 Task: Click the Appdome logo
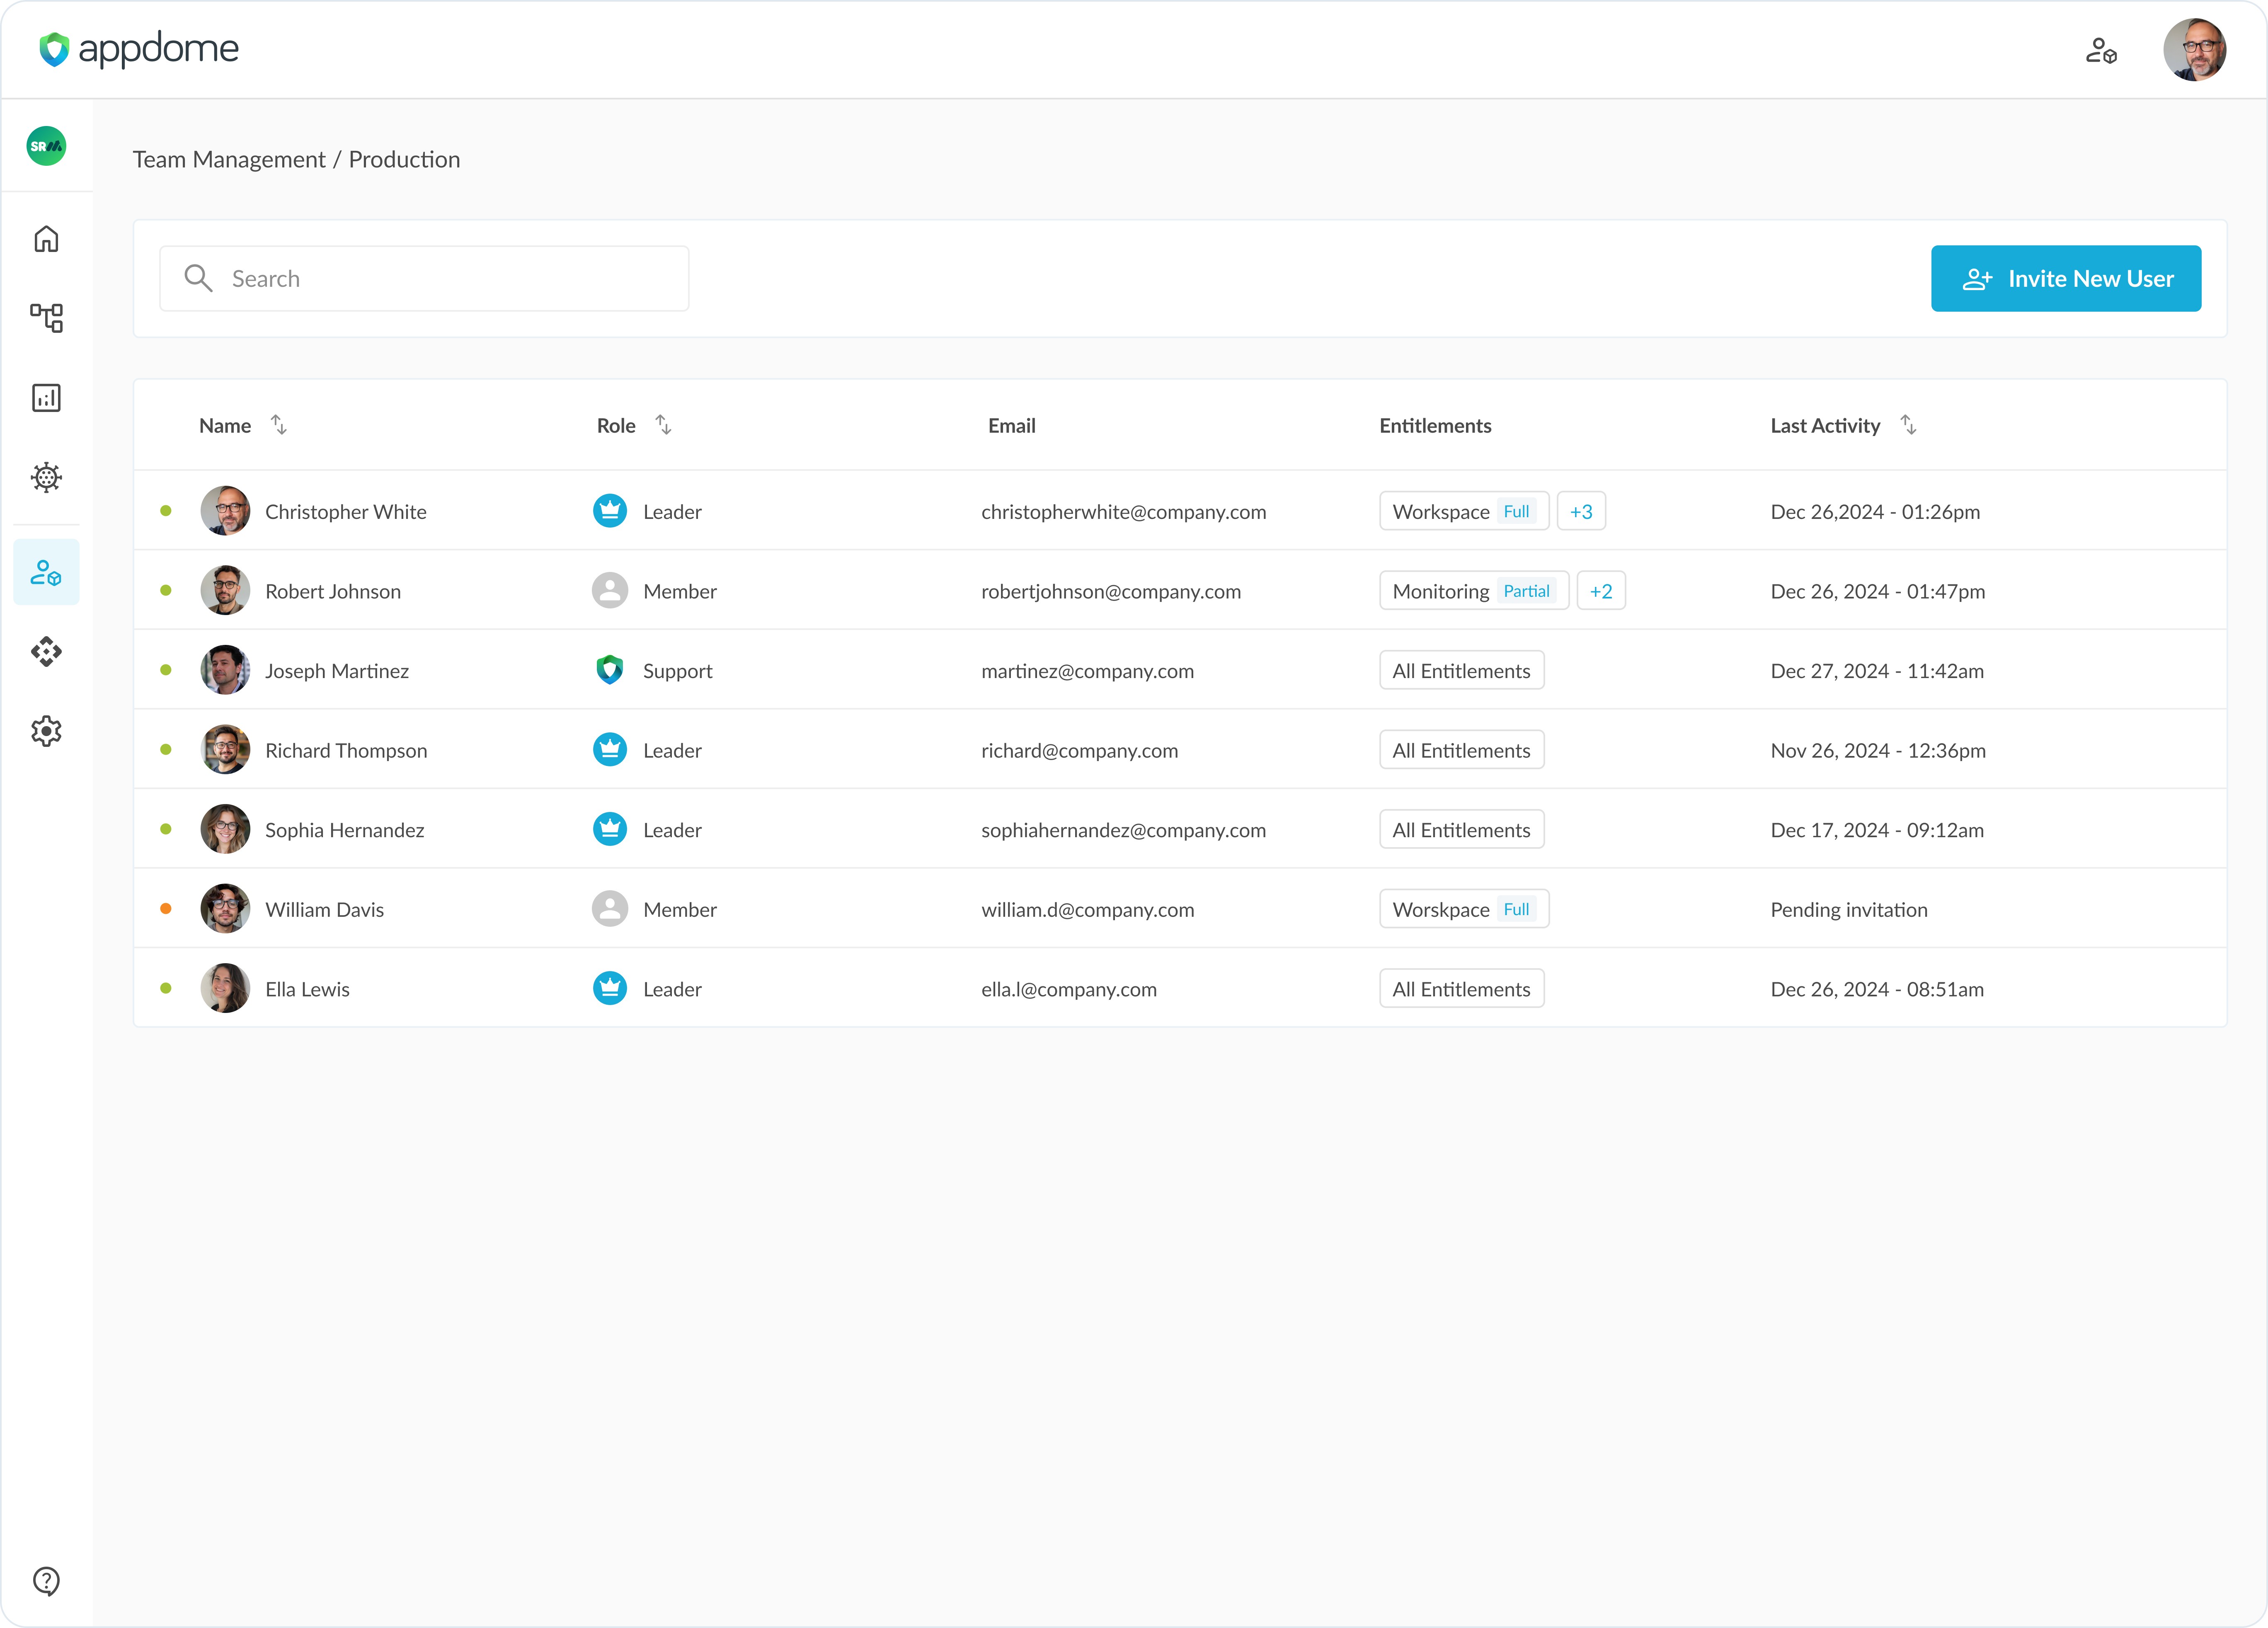pyautogui.click(x=139, y=48)
